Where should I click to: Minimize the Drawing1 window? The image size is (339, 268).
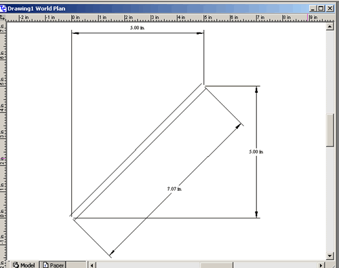(313, 9)
